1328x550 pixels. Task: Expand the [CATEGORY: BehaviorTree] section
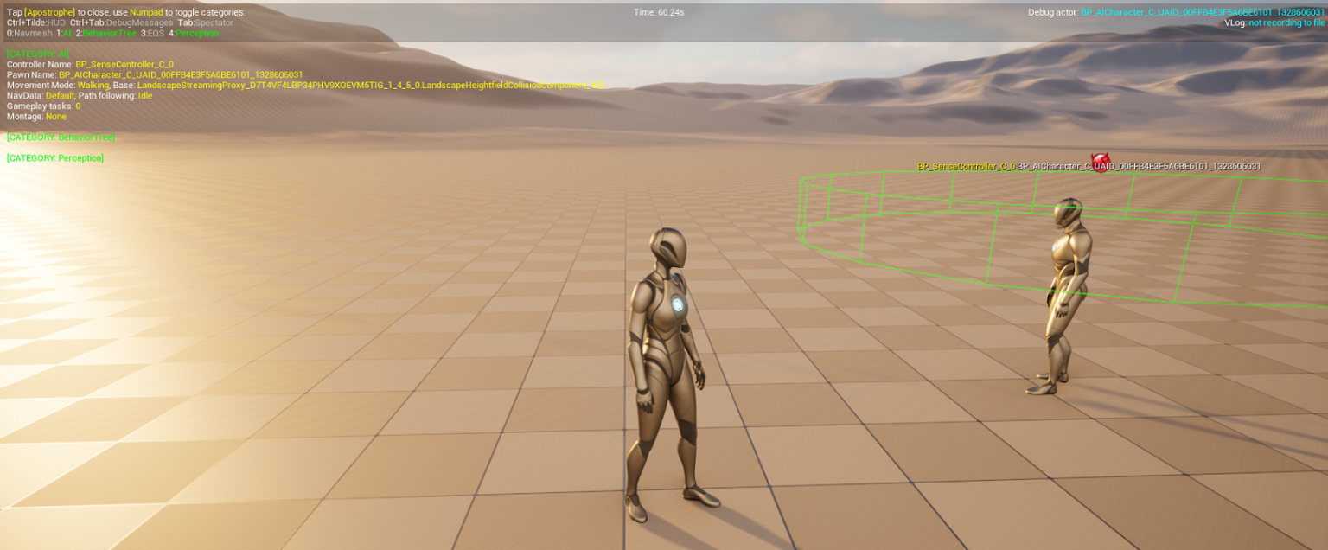click(61, 137)
